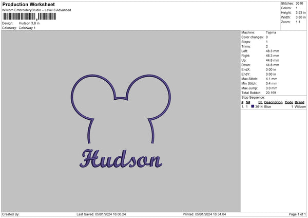This screenshot has width=308, height=218.
Task: Select the Max Stitch 4.1 mm value
Action: pos(272,79)
